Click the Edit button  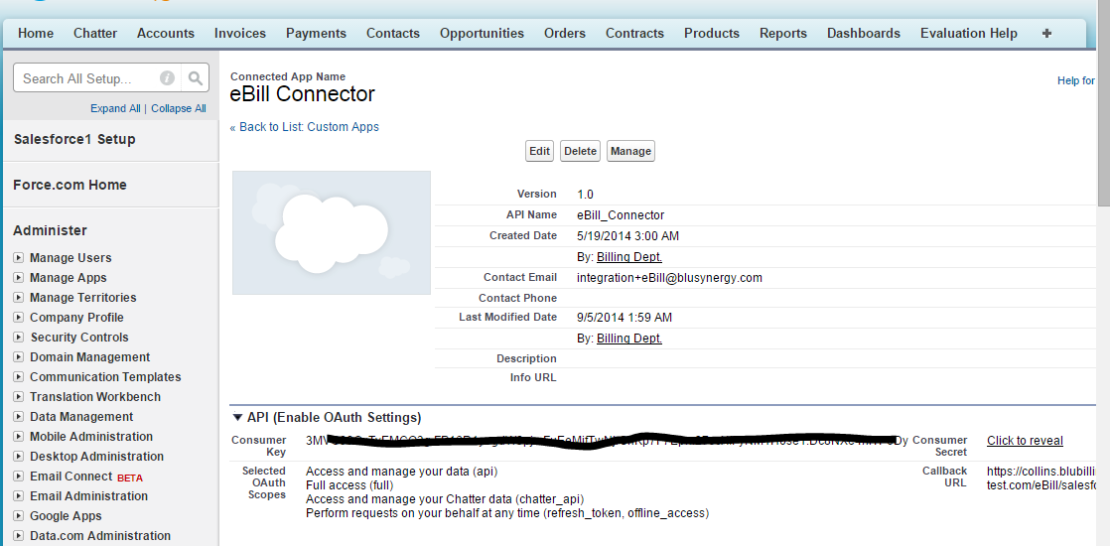539,151
